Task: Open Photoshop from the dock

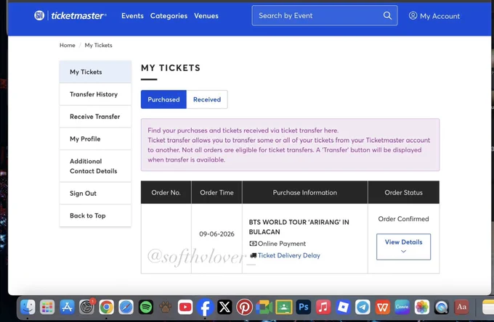Action: (304, 307)
